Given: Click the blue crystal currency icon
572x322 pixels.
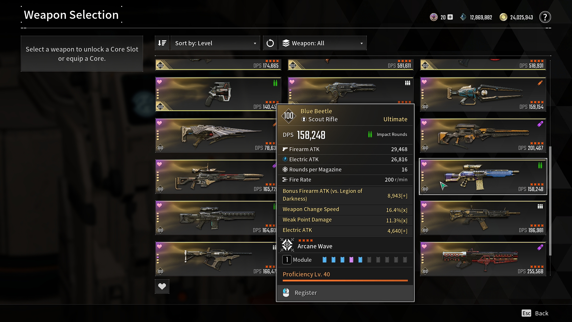Looking at the screenshot, I should [x=463, y=17].
